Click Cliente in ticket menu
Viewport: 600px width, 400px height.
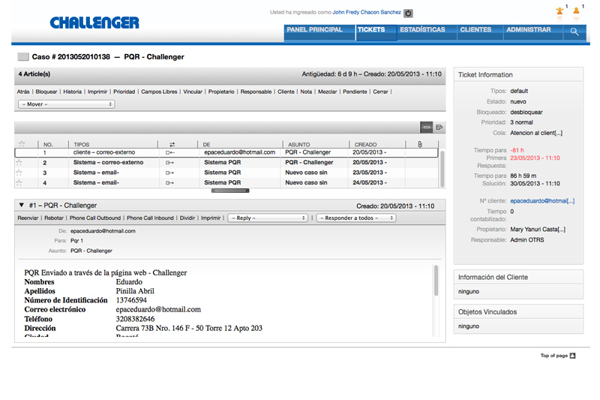(286, 92)
